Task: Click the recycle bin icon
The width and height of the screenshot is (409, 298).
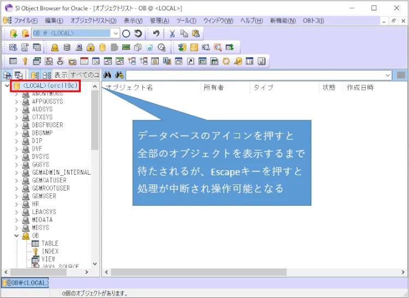Action: (150, 47)
